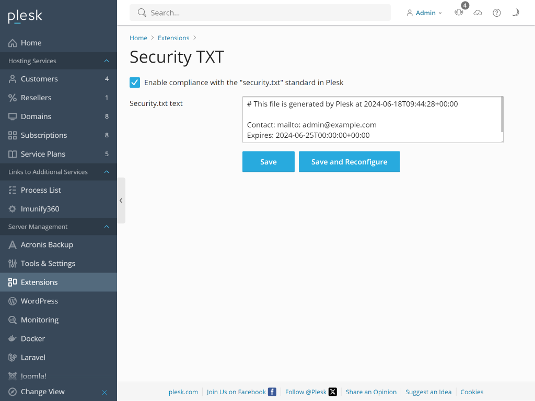Toggle dark mode with the moon icon
535x401 pixels.
click(515, 12)
